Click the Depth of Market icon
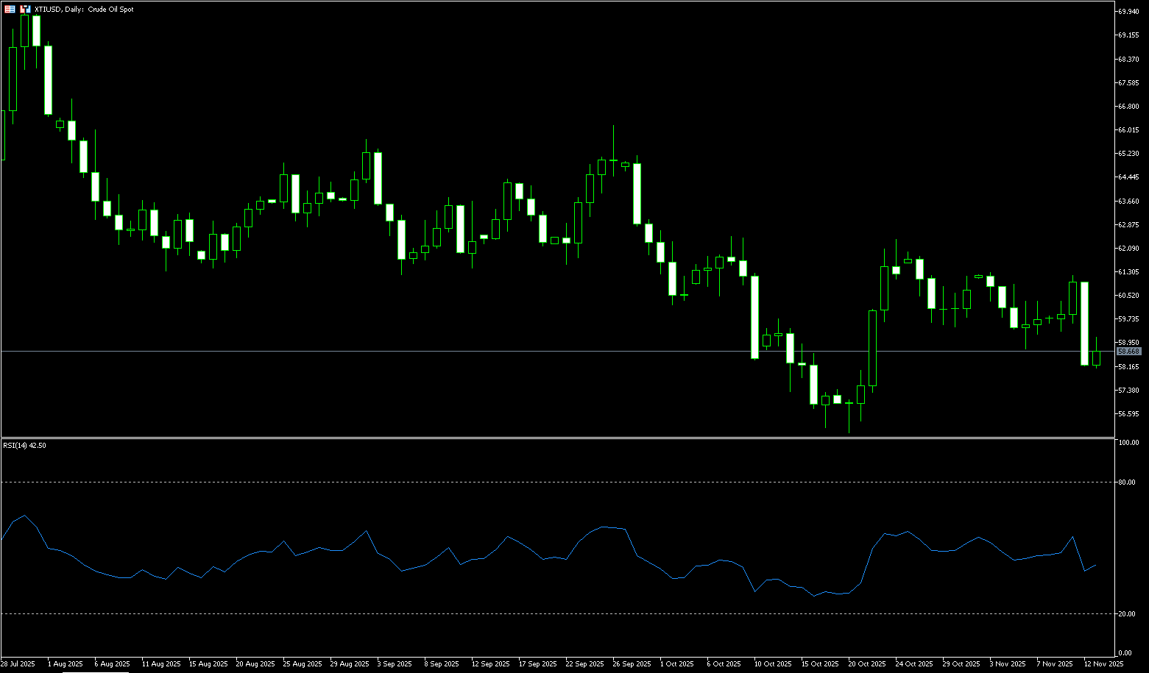This screenshot has width=1149, height=673. coord(10,10)
